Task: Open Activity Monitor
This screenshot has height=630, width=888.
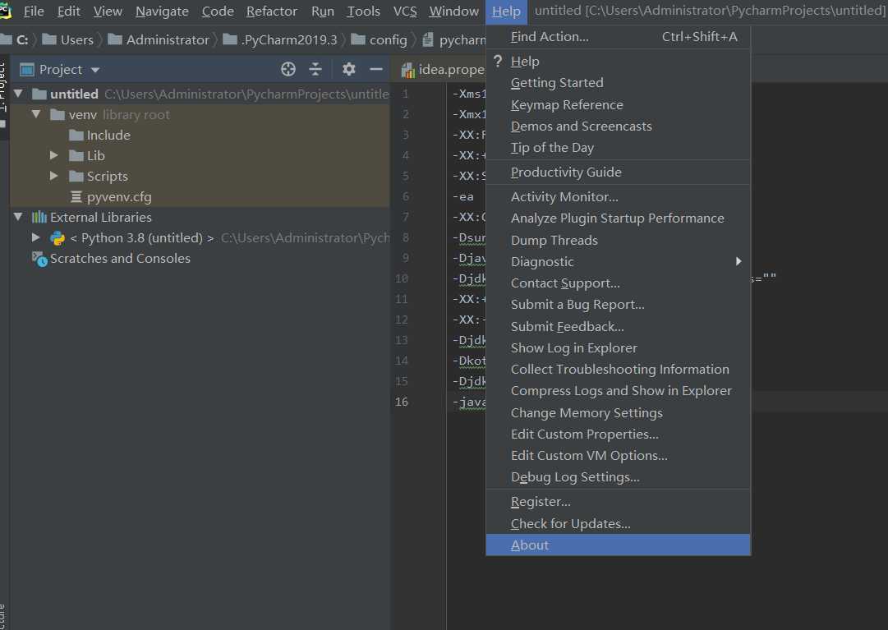Action: [619, 197]
